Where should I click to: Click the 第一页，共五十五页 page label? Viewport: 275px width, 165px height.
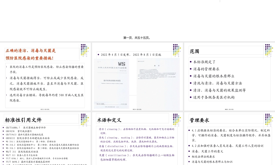(137, 38)
